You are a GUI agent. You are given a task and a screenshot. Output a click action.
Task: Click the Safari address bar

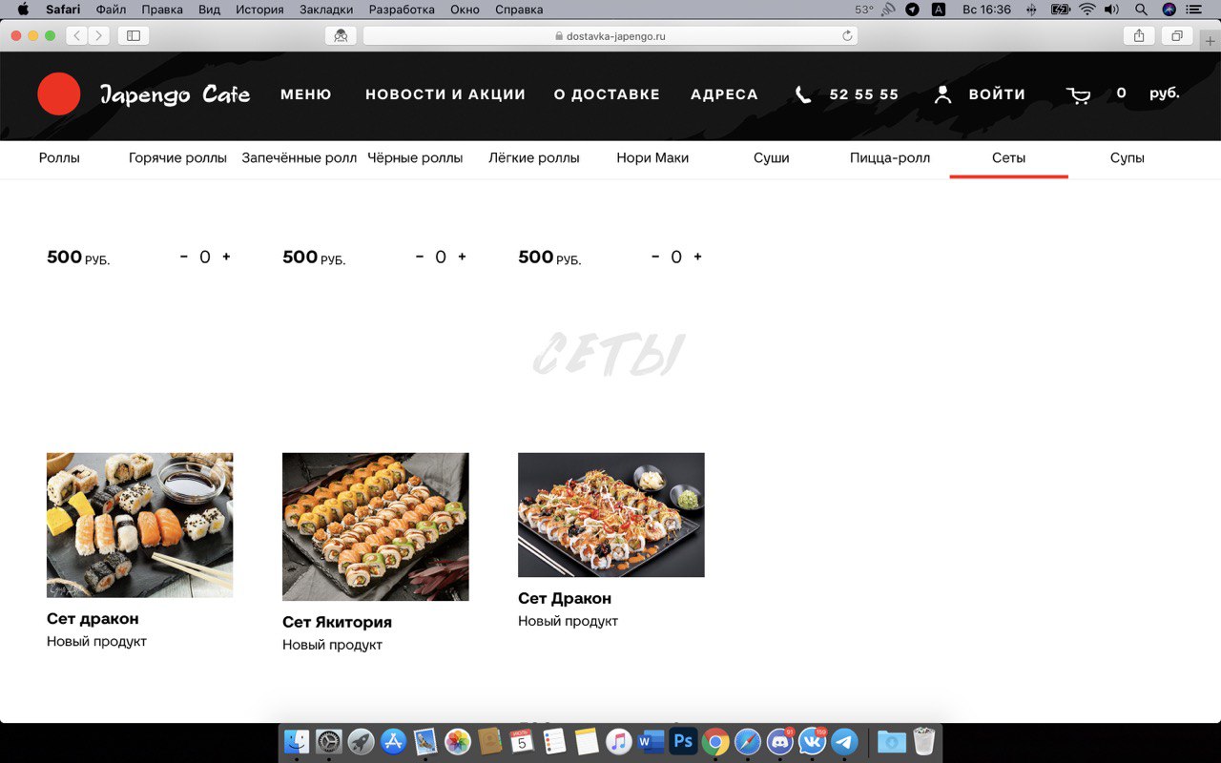click(x=610, y=35)
